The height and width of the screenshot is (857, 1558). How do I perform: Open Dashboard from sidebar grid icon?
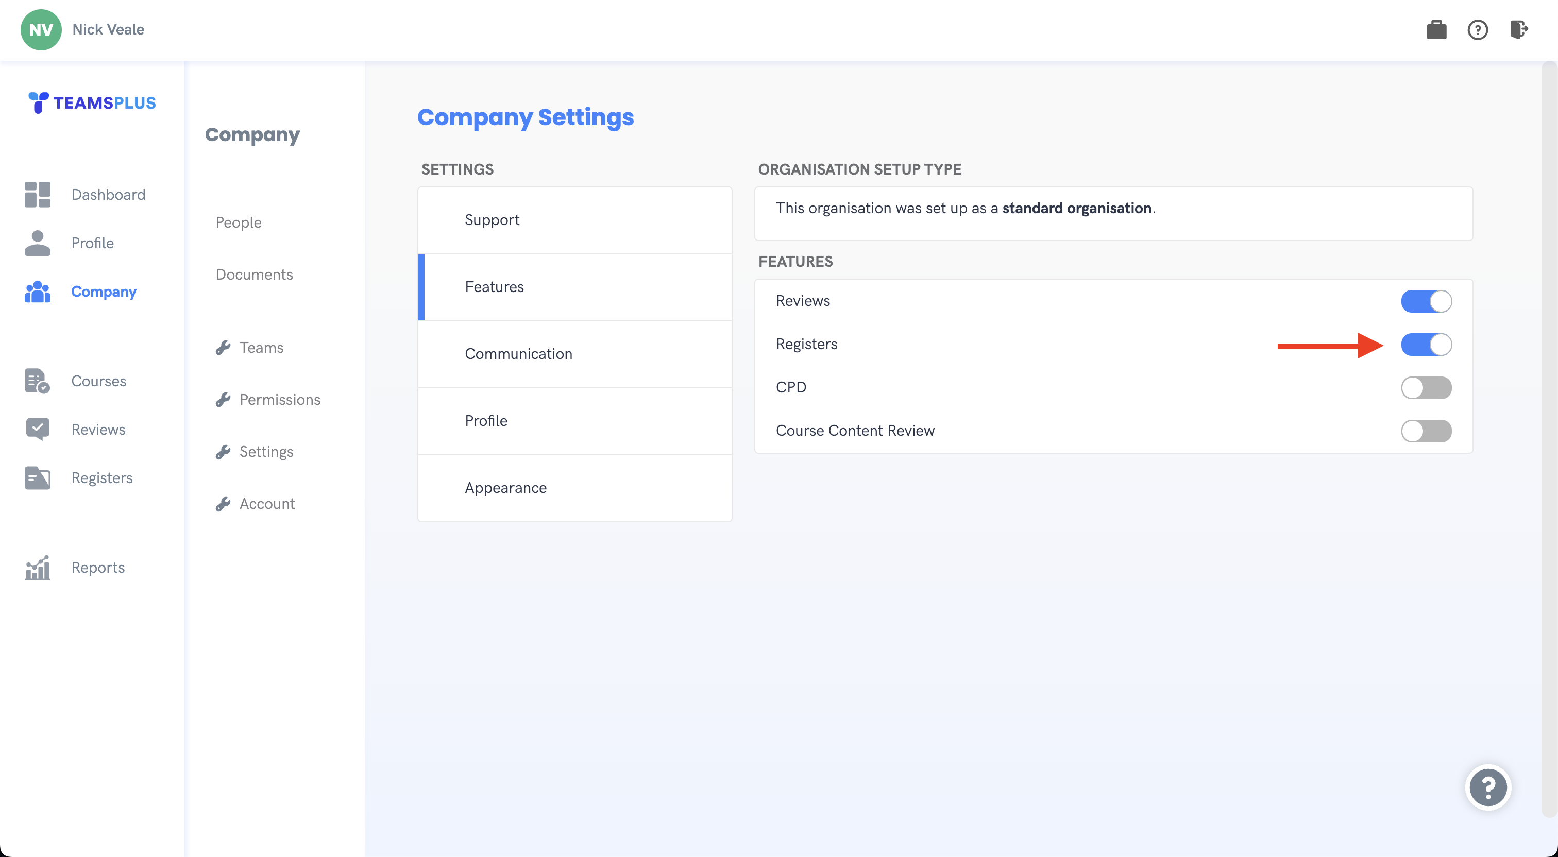tap(38, 195)
